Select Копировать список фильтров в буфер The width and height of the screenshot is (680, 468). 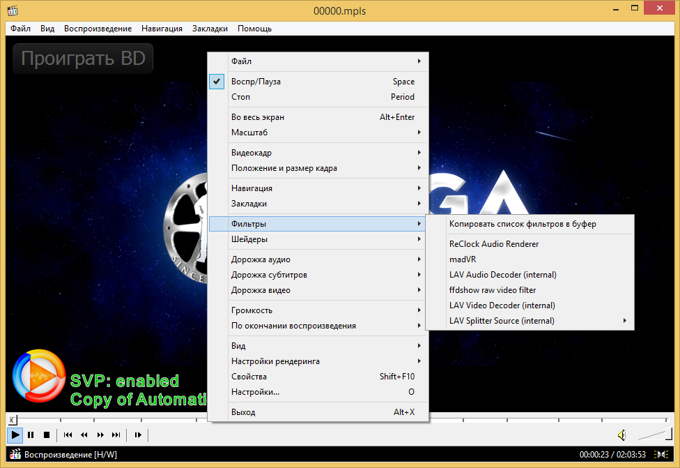coord(523,224)
